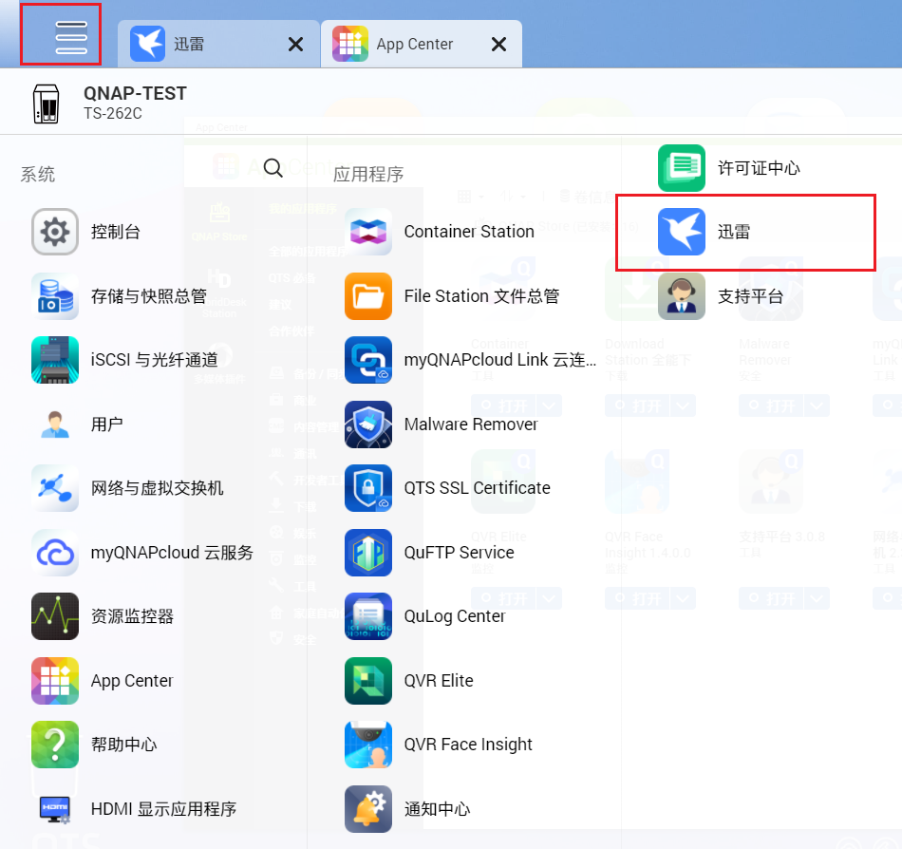
Task: Click the QNAP-TEST device name header
Action: point(135,94)
